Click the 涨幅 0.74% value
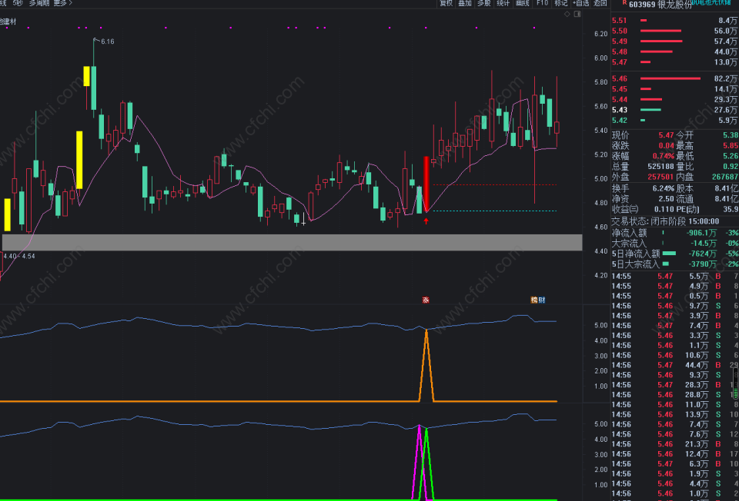The image size is (739, 501). pos(664,156)
